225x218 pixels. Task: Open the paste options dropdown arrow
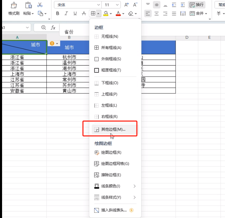[x=33, y=13]
